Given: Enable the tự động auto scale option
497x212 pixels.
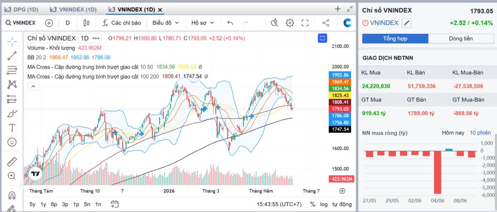Looking at the screenshot, I should click(342, 204).
